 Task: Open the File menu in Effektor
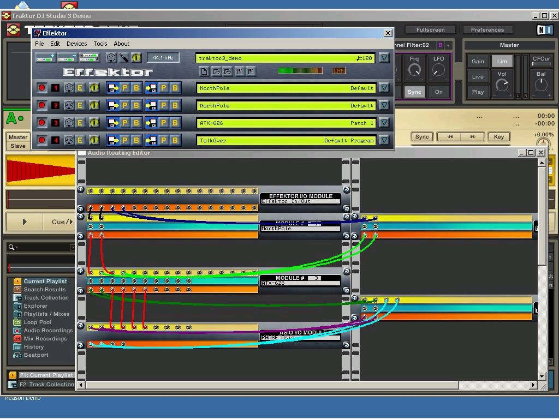coord(39,44)
